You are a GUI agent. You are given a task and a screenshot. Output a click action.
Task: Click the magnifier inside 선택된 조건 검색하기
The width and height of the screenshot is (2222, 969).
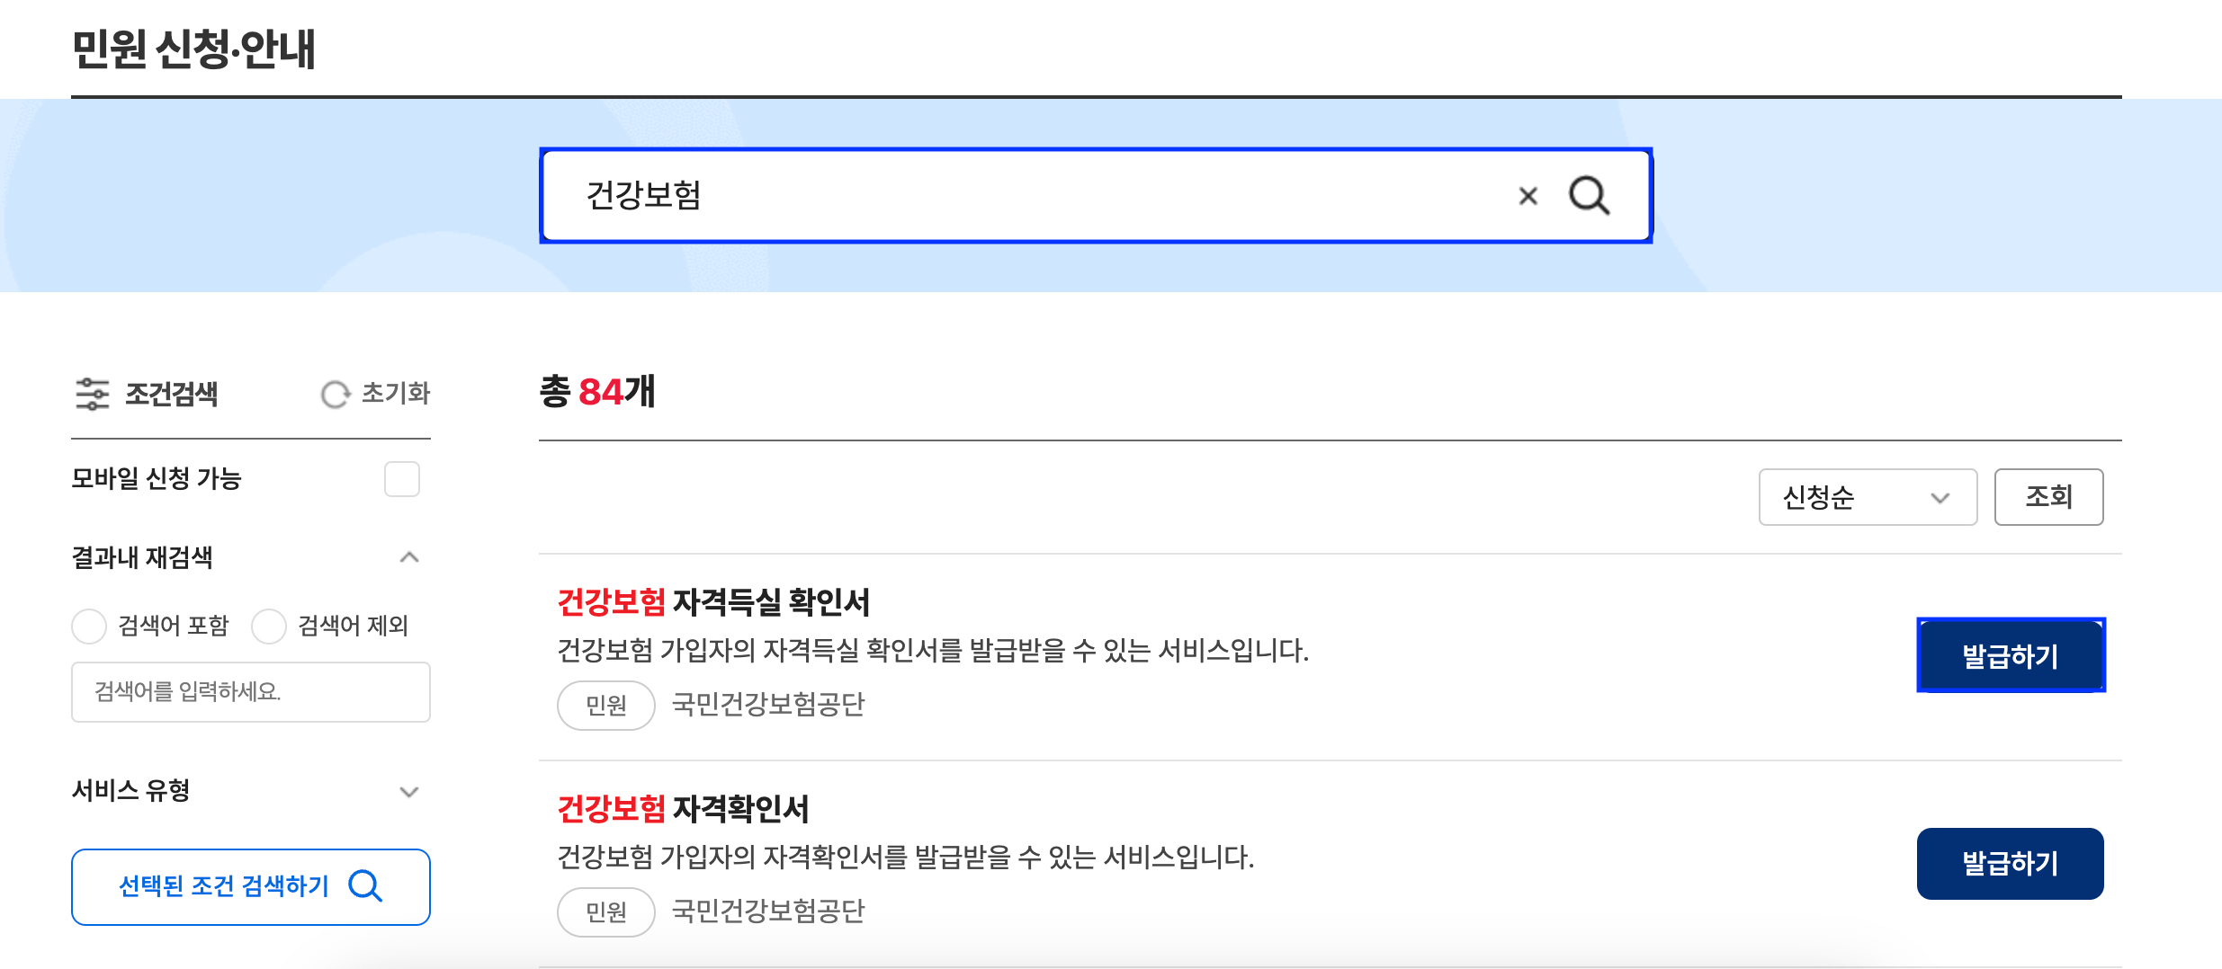(x=365, y=886)
